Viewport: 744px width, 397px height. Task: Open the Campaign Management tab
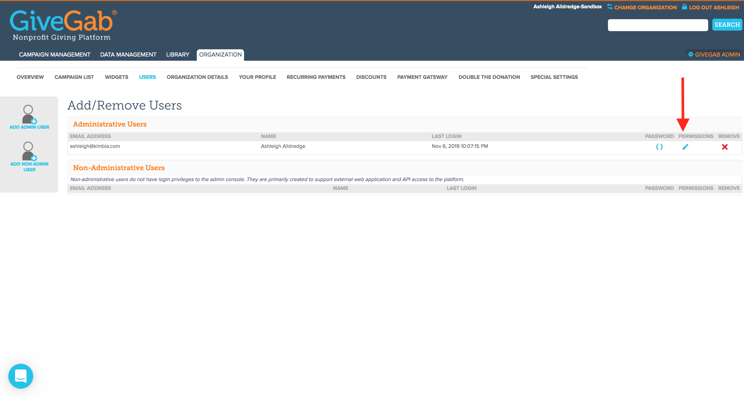tap(55, 54)
